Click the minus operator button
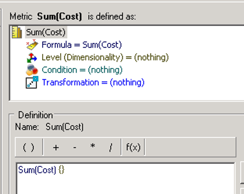Screen dimensions: 244x194 click(x=75, y=147)
